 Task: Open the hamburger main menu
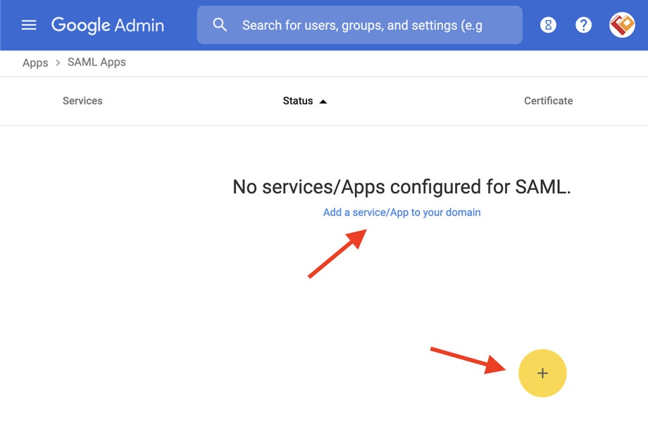(29, 25)
